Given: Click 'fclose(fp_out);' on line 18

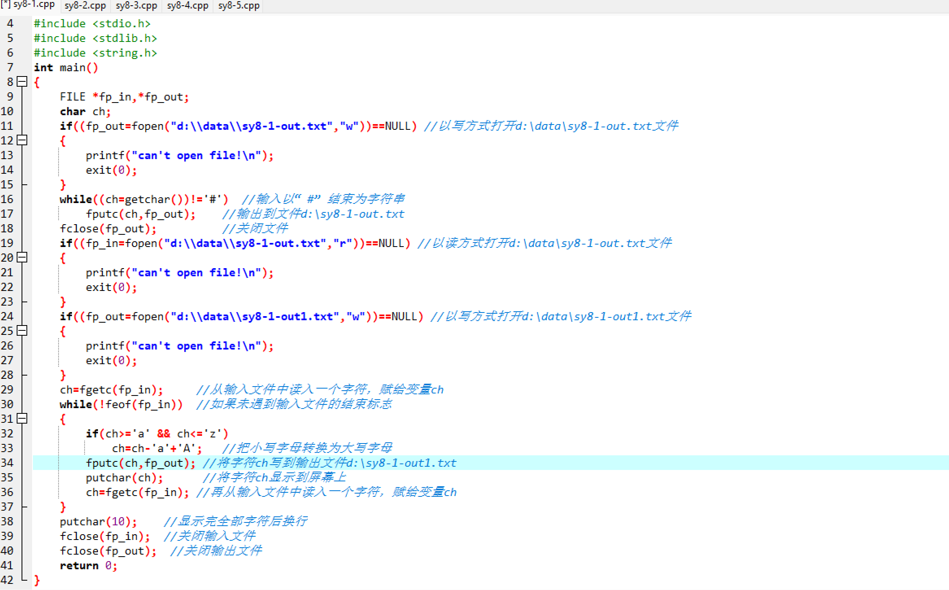Looking at the screenshot, I should pyautogui.click(x=108, y=229).
